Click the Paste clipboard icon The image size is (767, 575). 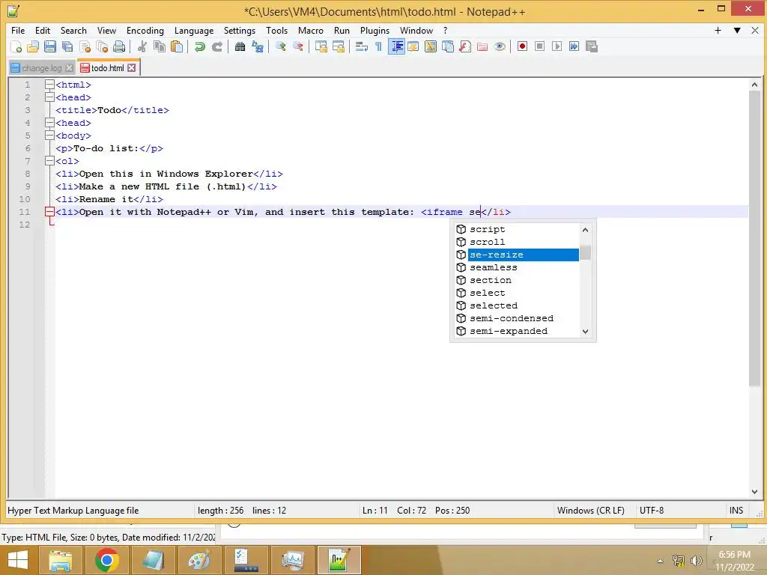[x=177, y=47]
